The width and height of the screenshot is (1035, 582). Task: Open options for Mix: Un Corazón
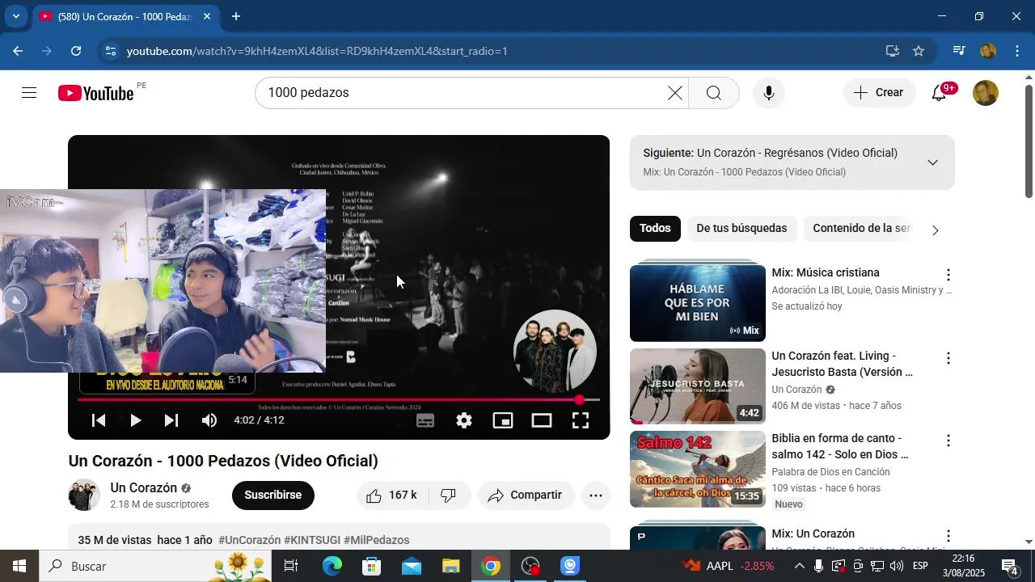tap(948, 536)
